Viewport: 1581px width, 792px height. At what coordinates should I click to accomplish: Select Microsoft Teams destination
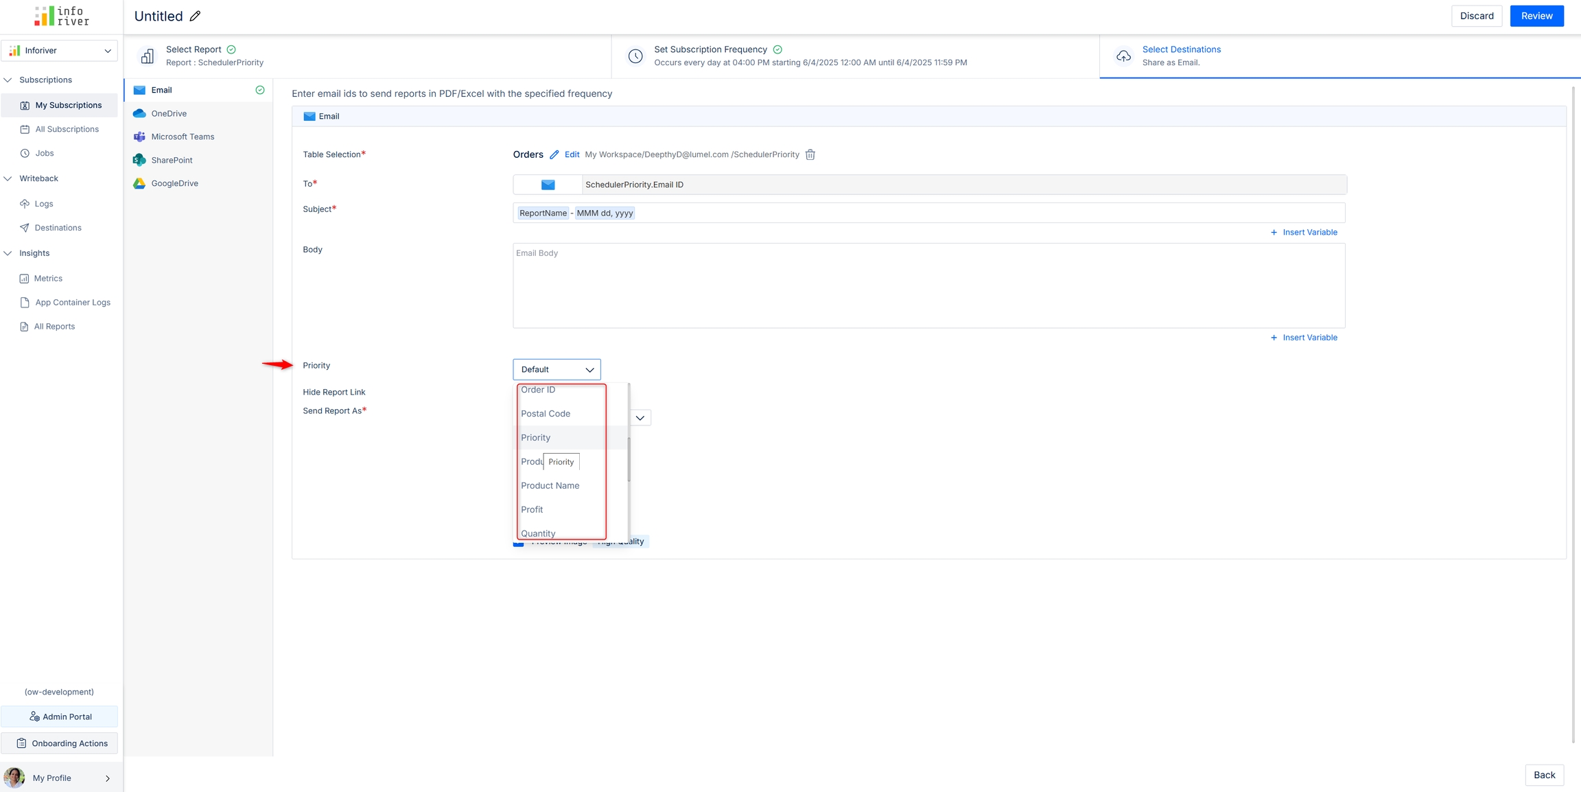coord(183,137)
